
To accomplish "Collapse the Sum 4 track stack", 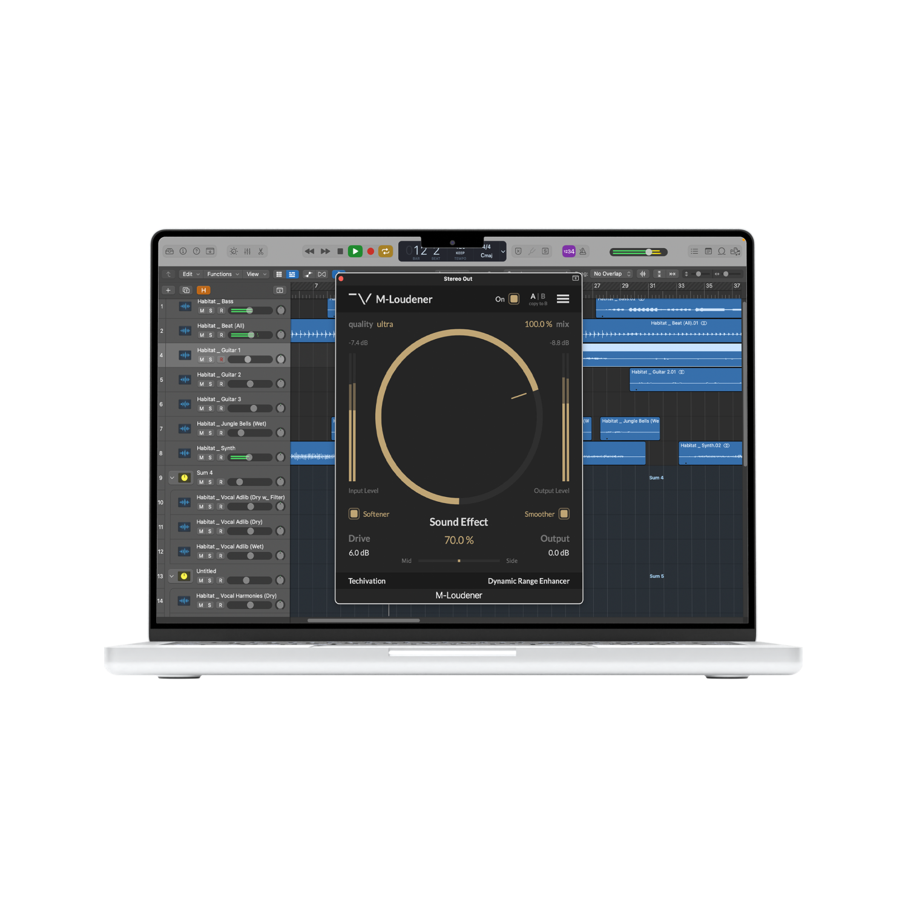I will tap(172, 478).
